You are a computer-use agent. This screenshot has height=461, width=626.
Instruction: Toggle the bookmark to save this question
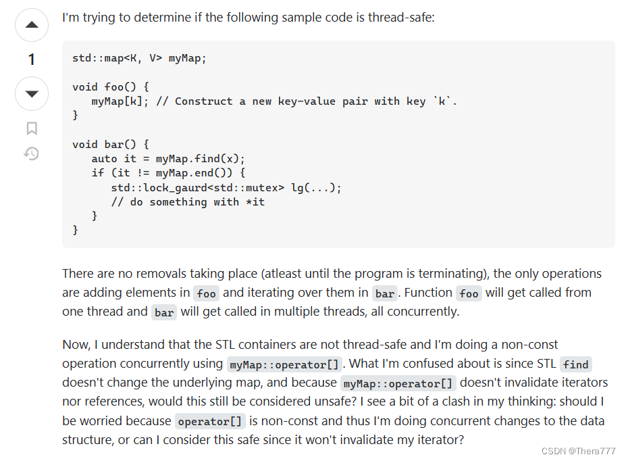[x=31, y=127]
